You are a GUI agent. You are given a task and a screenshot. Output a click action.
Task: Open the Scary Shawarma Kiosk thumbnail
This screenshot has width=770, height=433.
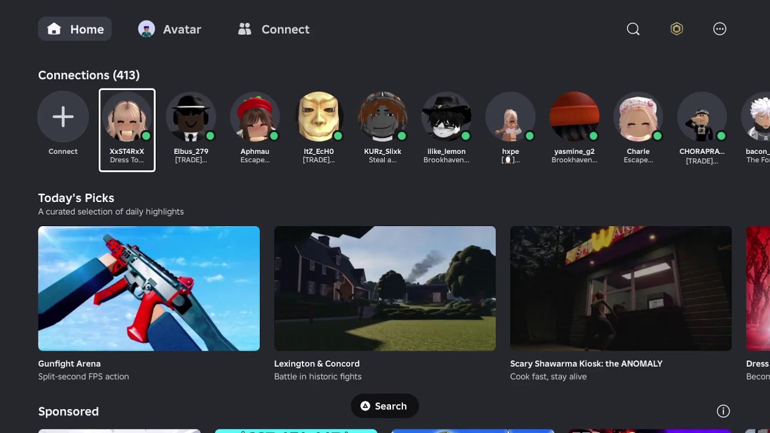click(621, 288)
